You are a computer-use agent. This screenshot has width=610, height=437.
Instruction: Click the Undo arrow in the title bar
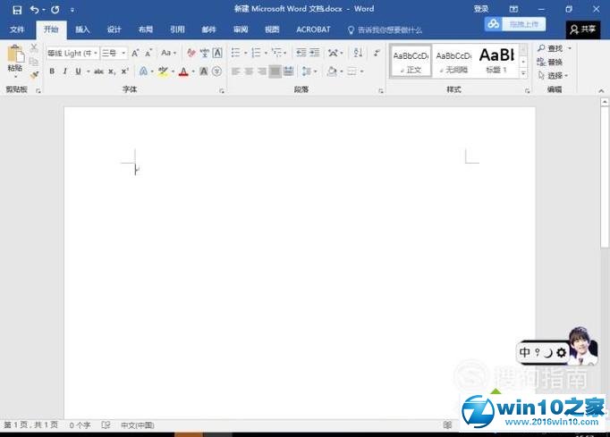pyautogui.click(x=34, y=9)
